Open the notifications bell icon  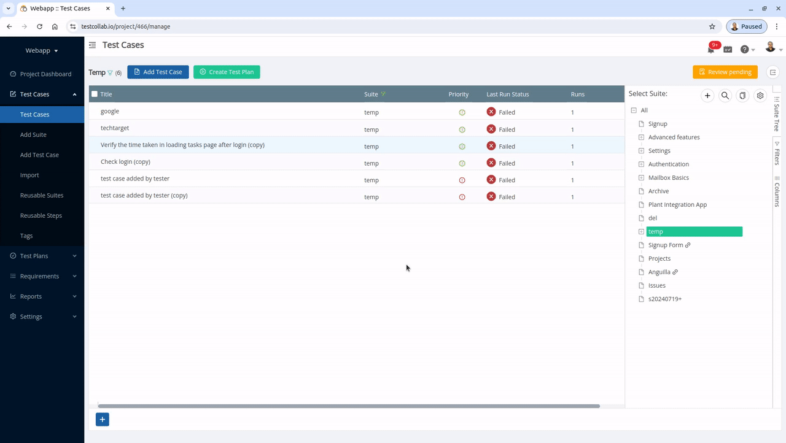711,49
